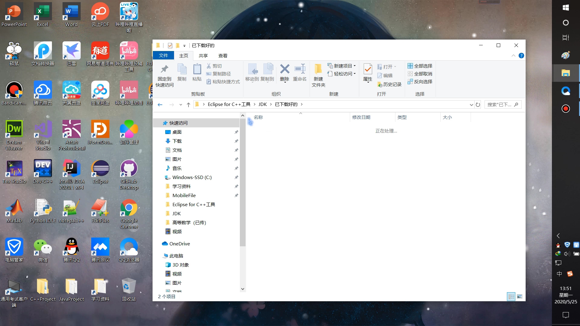Image resolution: width=580 pixels, height=326 pixels.
Task: Open the Google Chrome desktop icon
Action: point(129,214)
